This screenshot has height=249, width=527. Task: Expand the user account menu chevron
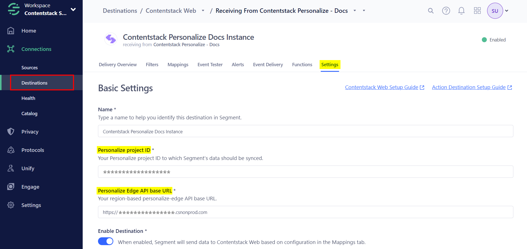pyautogui.click(x=507, y=11)
